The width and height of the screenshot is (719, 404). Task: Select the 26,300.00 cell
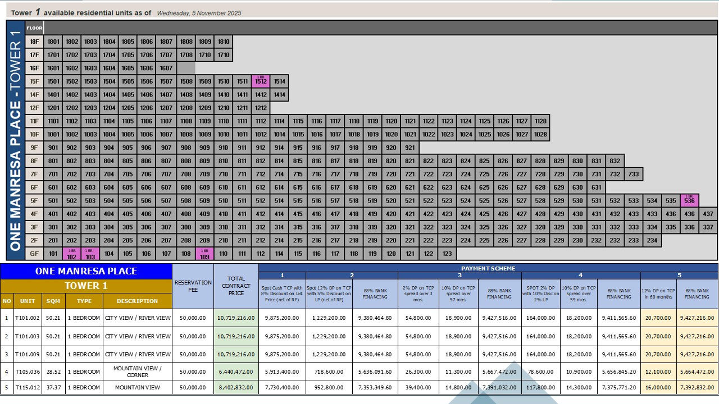[418, 371]
